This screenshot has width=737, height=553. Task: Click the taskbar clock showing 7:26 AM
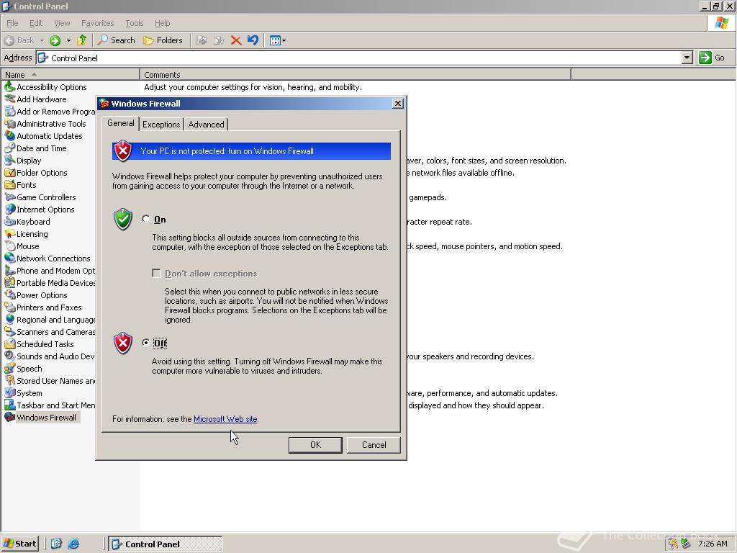tap(713, 544)
